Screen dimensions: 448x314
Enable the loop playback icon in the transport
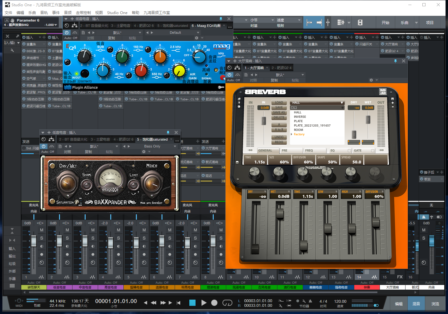pyautogui.click(x=227, y=302)
